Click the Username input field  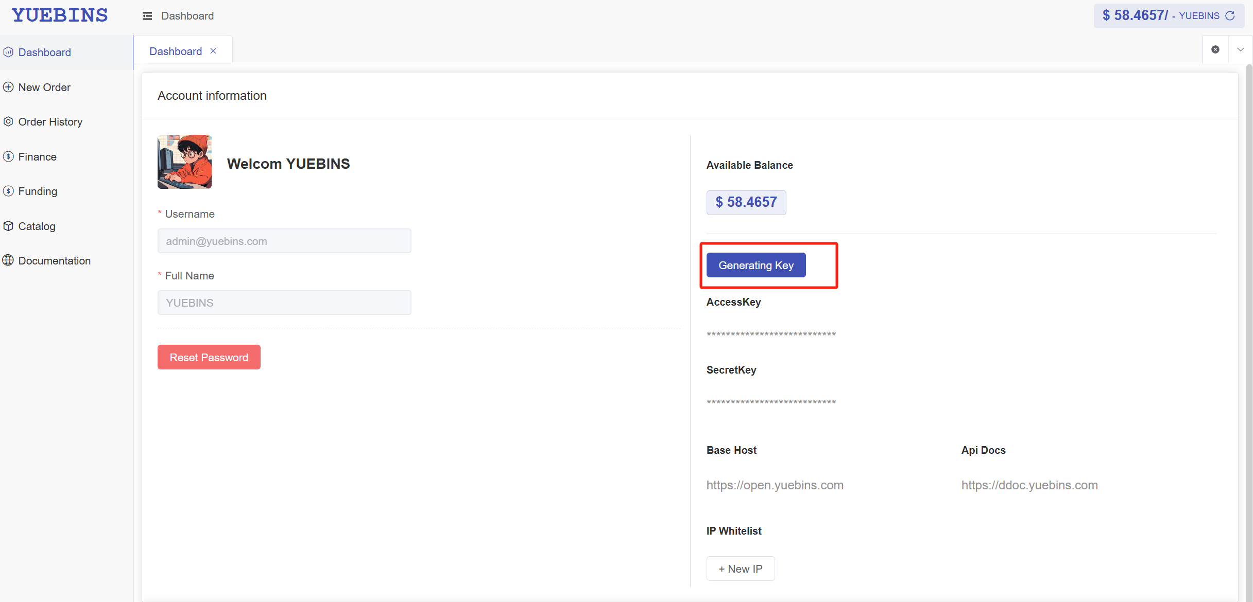coord(284,241)
